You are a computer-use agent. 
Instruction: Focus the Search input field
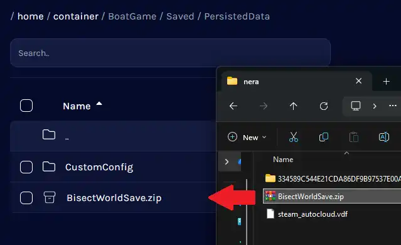170,53
